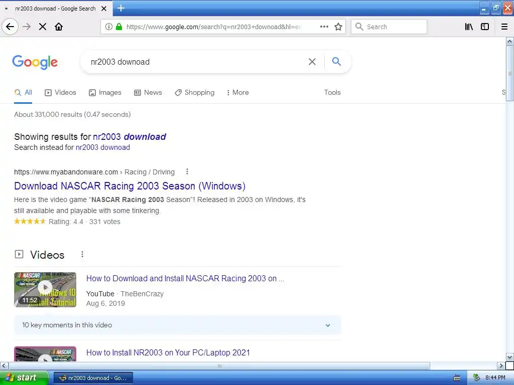The image size is (514, 385).
Task: Close the nr2003 download Google Search tab
Action: coord(104,9)
